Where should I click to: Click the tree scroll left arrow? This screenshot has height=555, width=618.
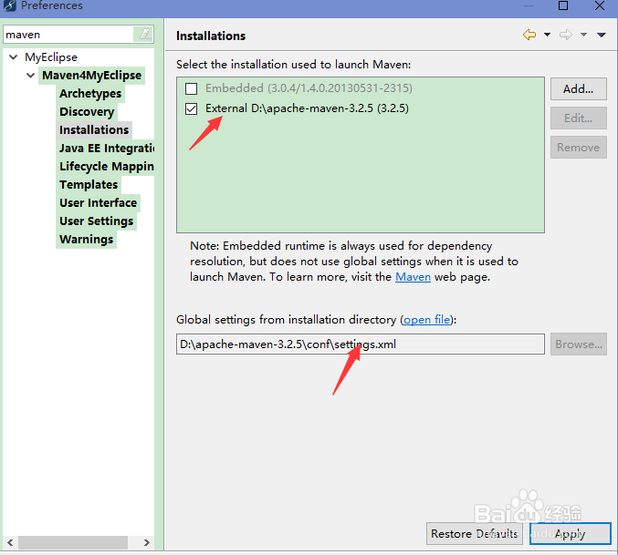[11, 543]
